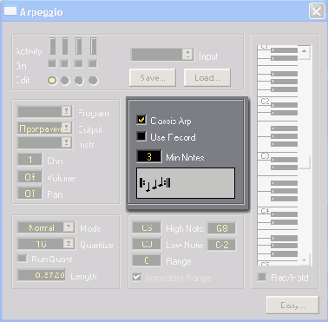Click the High Note G8 limit field
This screenshot has width=328, height=322.
click(x=221, y=228)
